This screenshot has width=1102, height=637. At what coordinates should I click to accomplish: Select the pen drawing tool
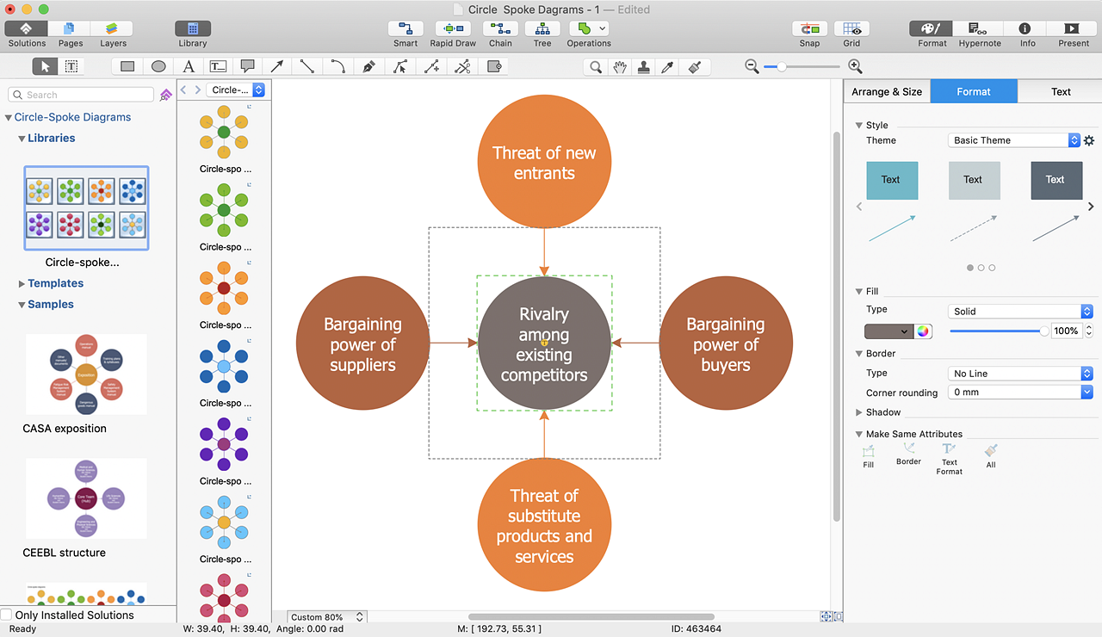pos(368,66)
